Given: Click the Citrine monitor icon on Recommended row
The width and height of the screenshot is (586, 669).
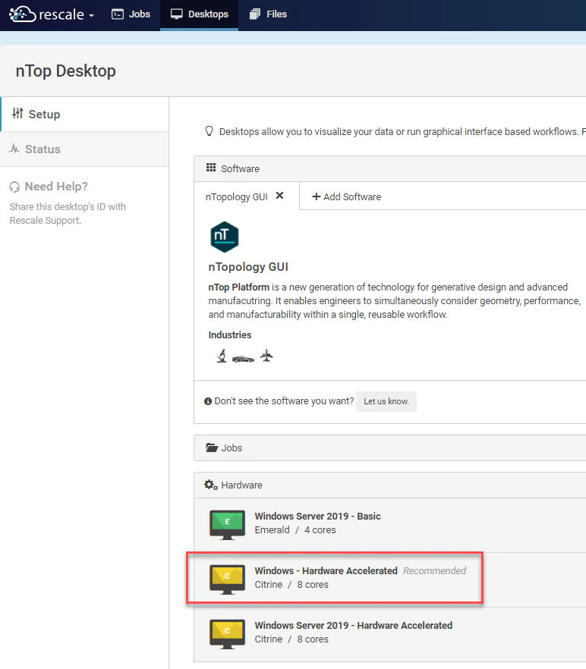Looking at the screenshot, I should click(x=227, y=579).
